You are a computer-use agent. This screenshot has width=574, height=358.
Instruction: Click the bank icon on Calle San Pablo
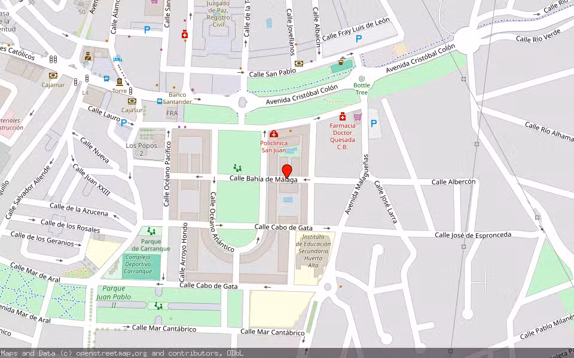299,64
